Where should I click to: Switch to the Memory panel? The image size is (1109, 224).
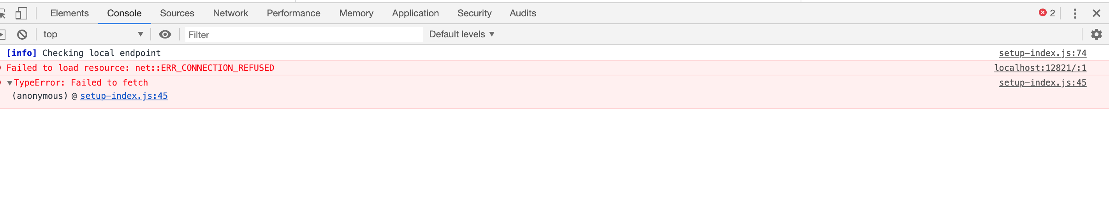[356, 13]
